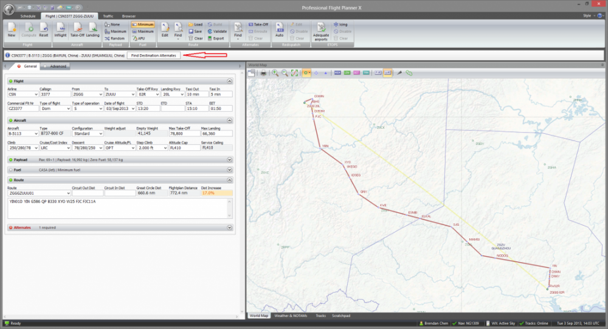Click the map zoom out magnifier

pos(285,73)
